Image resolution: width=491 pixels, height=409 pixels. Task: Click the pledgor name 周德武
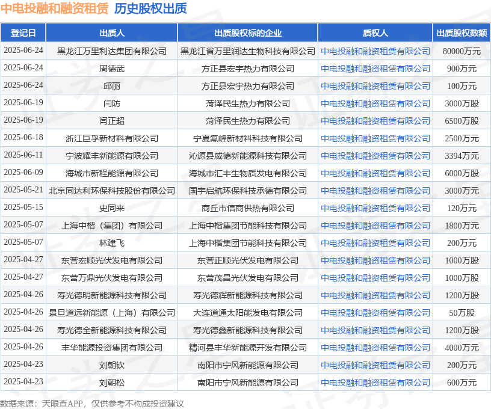[112, 69]
